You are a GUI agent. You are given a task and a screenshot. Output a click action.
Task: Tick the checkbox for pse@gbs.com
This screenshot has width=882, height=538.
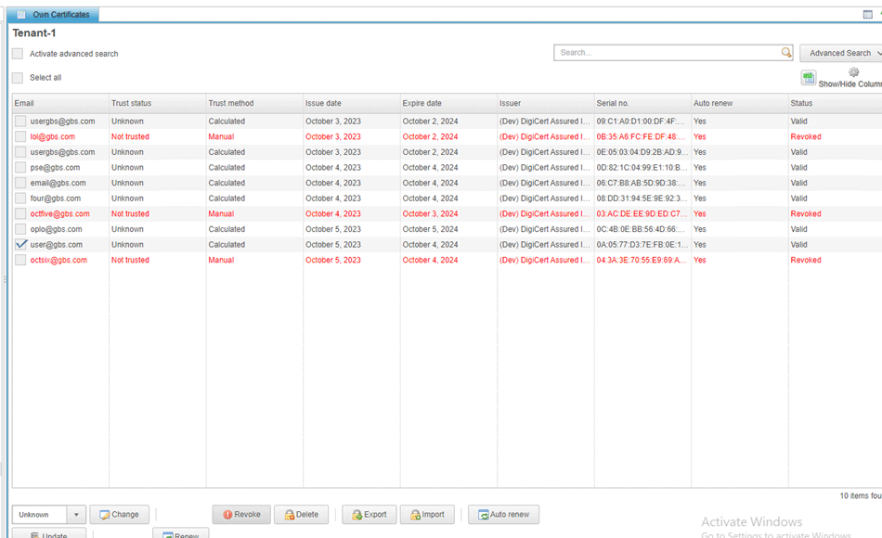(20, 168)
